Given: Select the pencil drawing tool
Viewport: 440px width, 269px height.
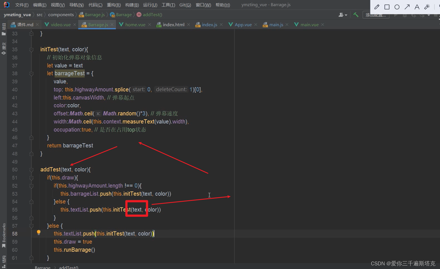Looking at the screenshot, I should point(377,7).
